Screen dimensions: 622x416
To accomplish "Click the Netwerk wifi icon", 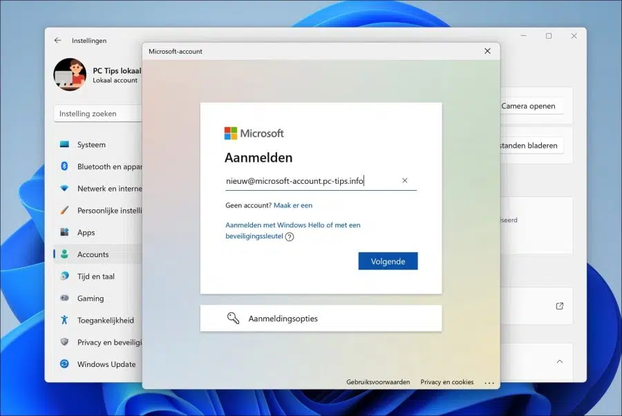I will [x=64, y=189].
